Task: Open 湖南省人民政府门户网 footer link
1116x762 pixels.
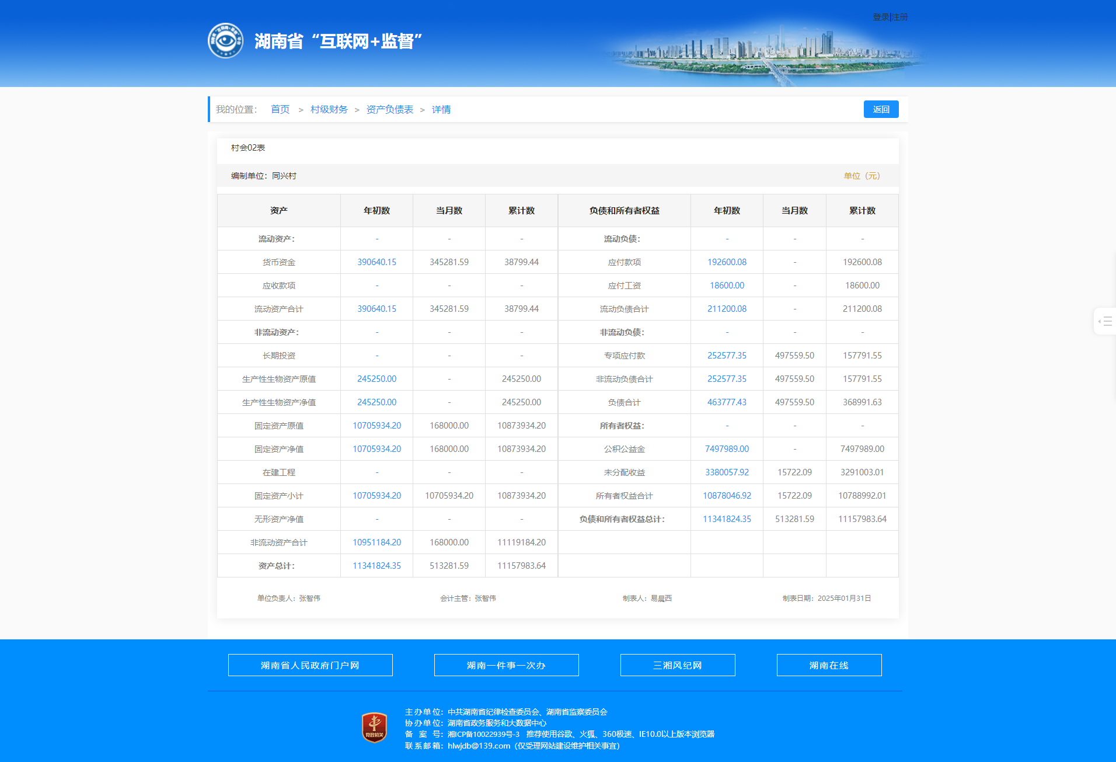Action: pyautogui.click(x=310, y=665)
